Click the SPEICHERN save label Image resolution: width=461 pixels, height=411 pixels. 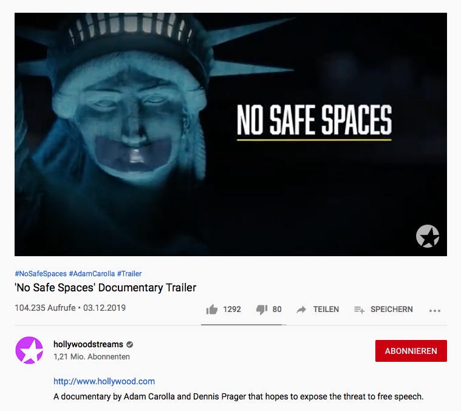(x=392, y=310)
